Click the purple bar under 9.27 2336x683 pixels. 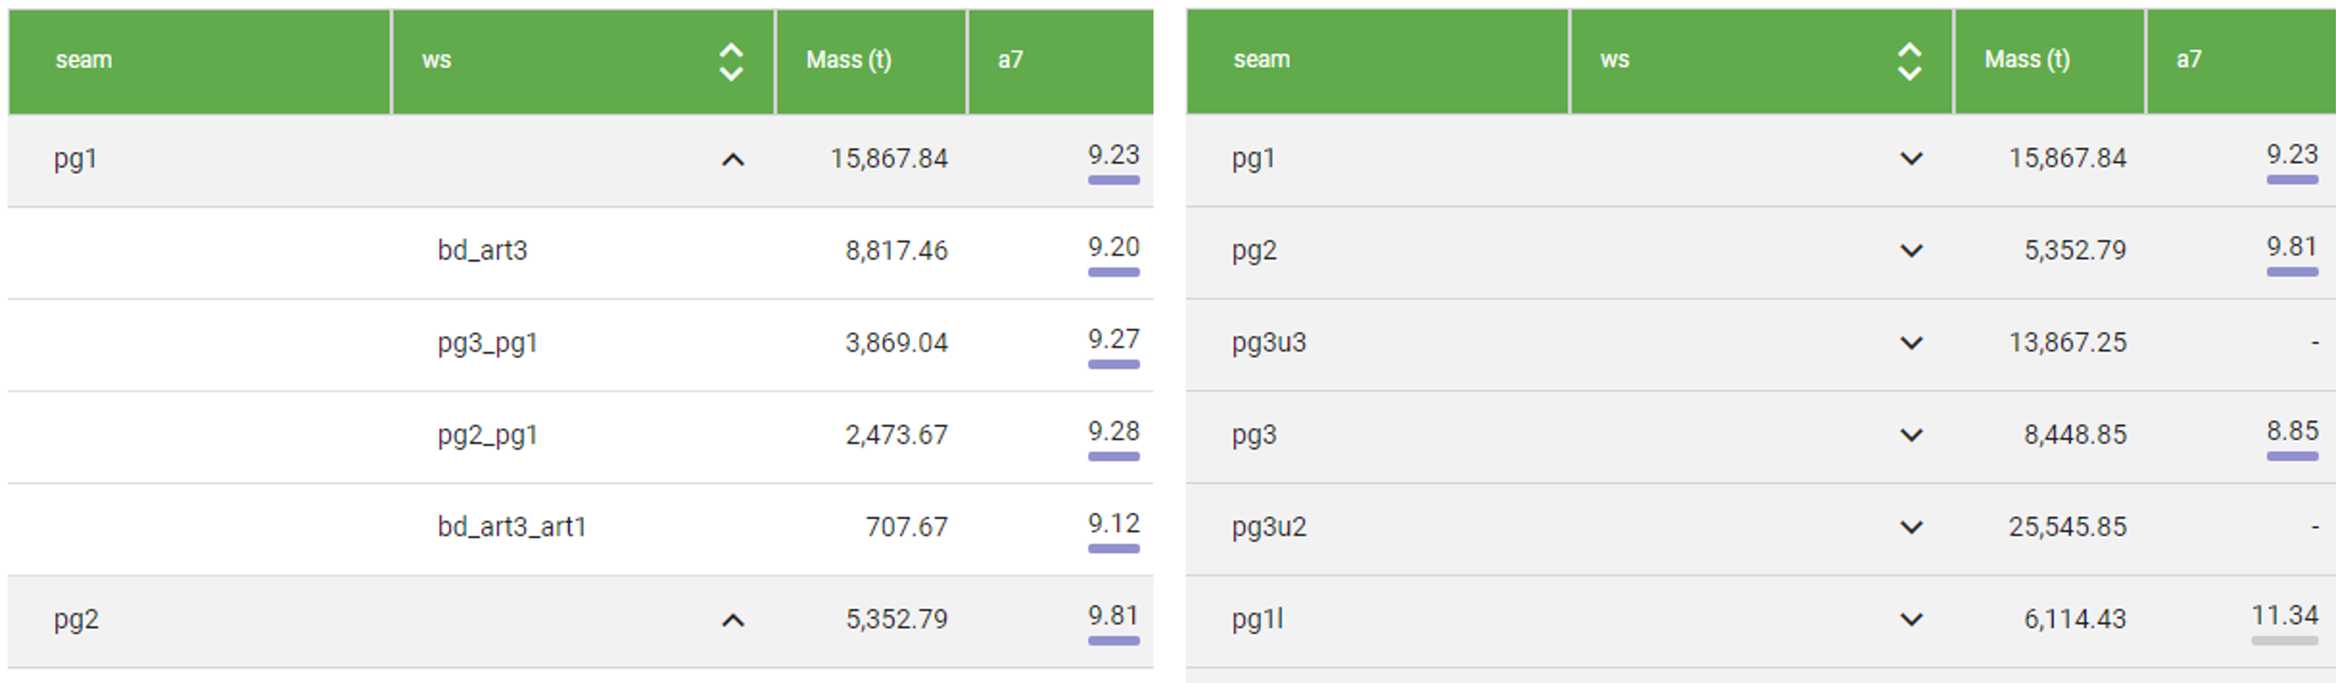tap(1113, 365)
